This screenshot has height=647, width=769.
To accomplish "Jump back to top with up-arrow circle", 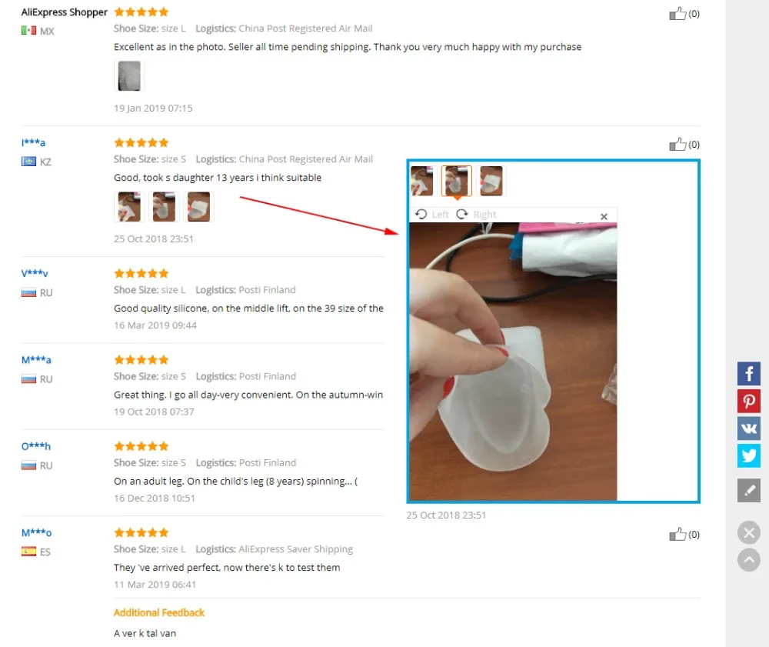I will click(748, 560).
